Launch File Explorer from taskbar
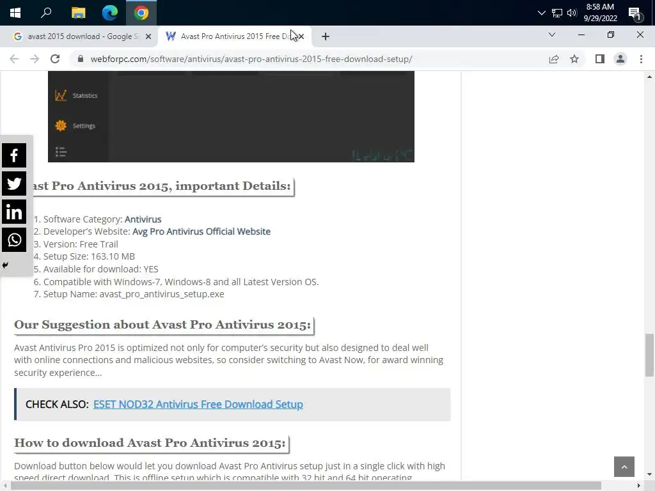Viewport: 655px width, 491px height. point(78,13)
